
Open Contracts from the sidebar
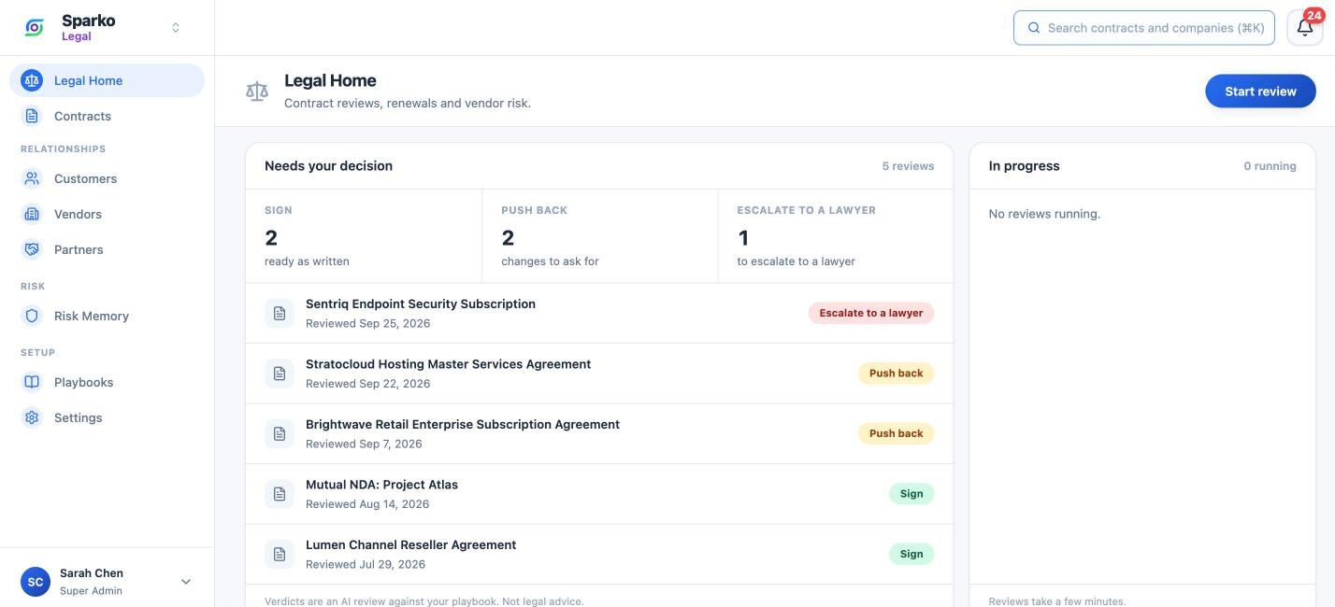click(x=107, y=116)
